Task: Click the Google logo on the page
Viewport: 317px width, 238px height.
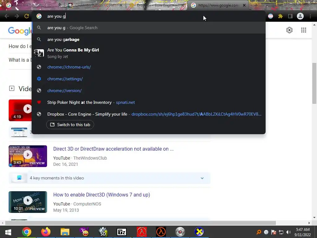Action: (x=20, y=31)
